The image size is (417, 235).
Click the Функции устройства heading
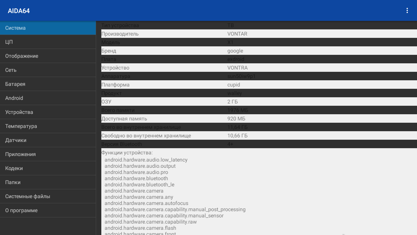tap(127, 153)
